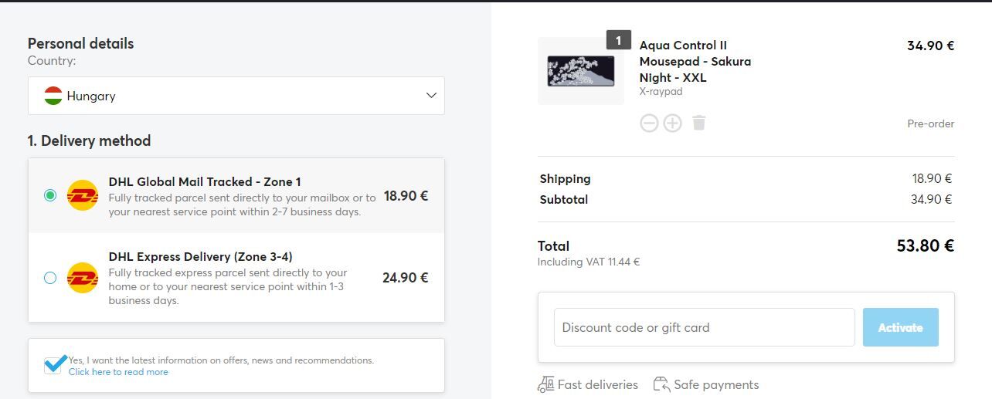The height and width of the screenshot is (399, 992).
Task: Click the DHL logo for Express Delivery
Action: tap(83, 278)
